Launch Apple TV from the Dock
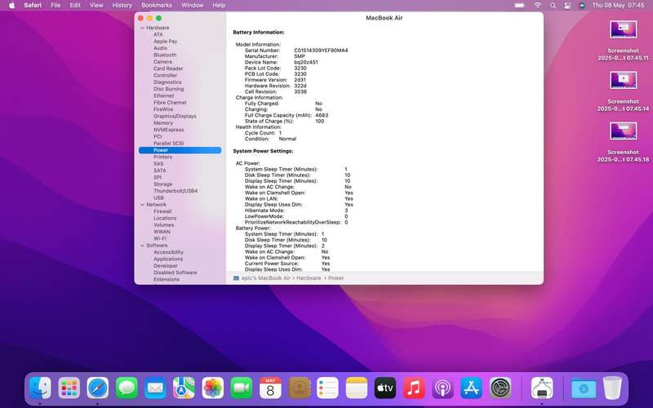This screenshot has width=653, height=408. pos(385,388)
